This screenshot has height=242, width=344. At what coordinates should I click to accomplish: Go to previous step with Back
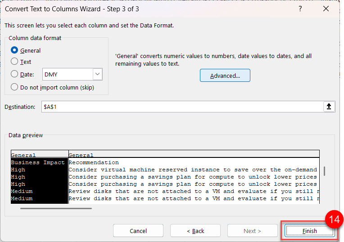195,231
